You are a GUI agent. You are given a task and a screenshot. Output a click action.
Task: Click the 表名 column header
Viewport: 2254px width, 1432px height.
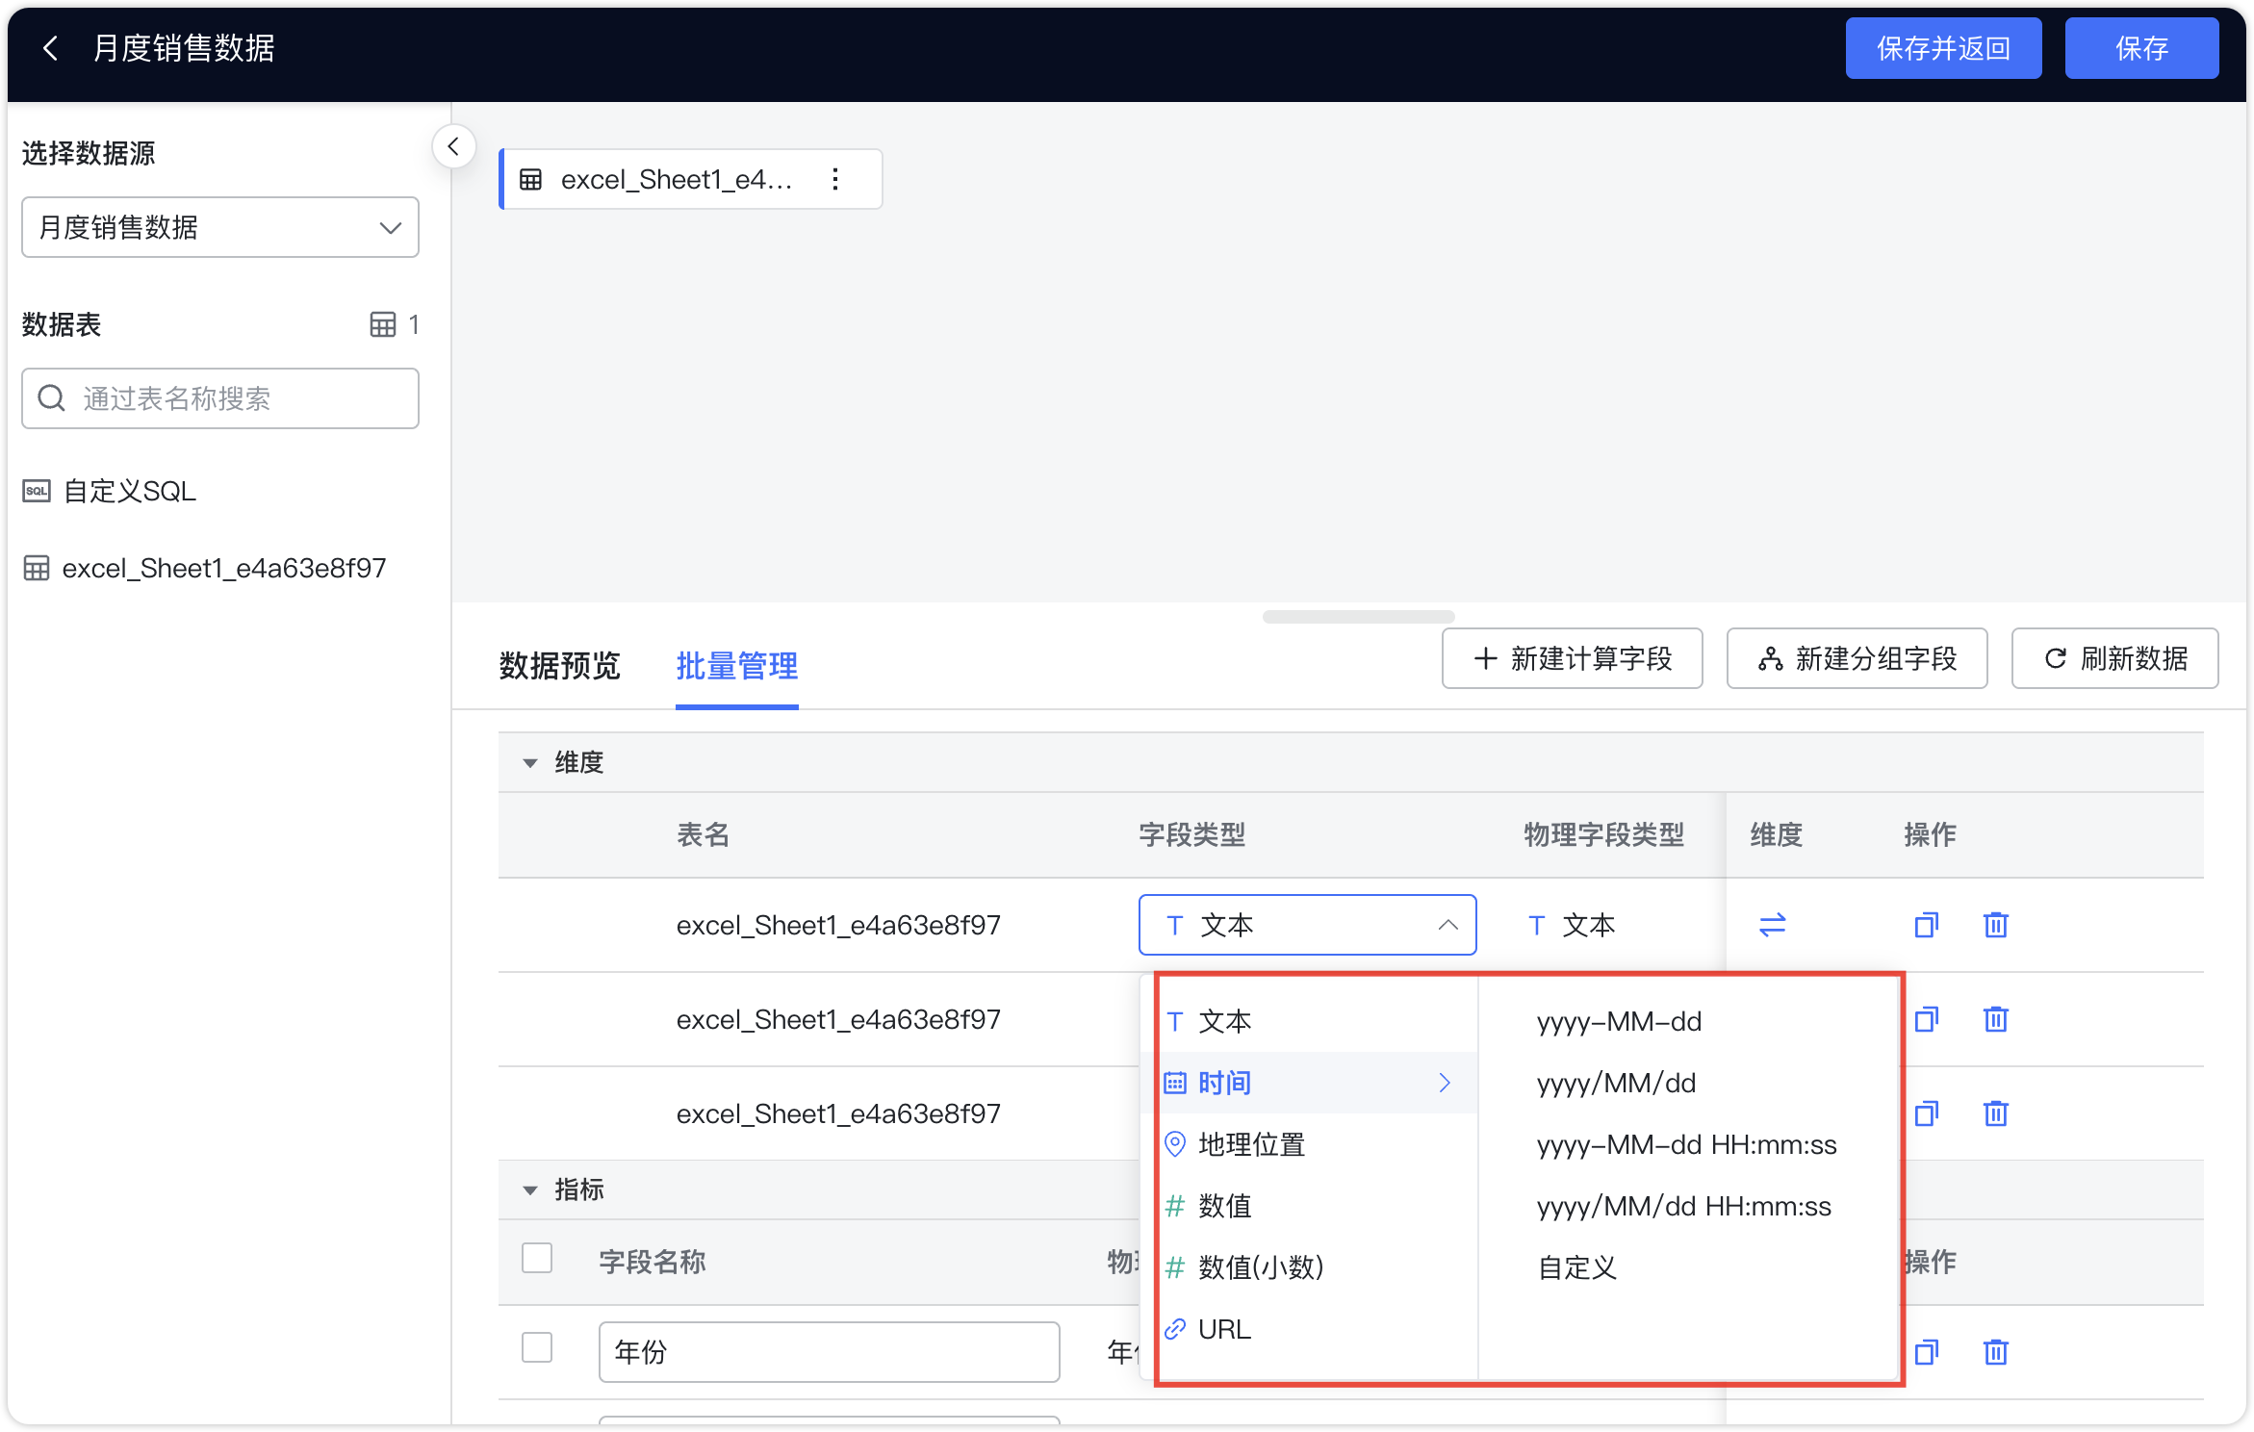(703, 834)
